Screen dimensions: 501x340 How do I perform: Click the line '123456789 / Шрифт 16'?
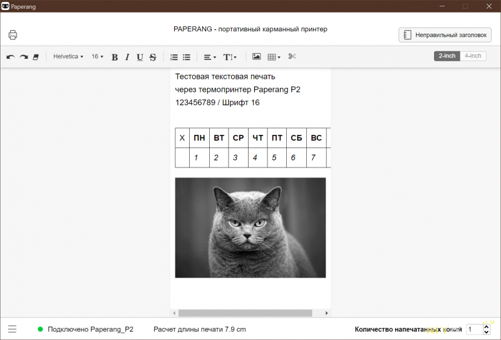(x=217, y=102)
